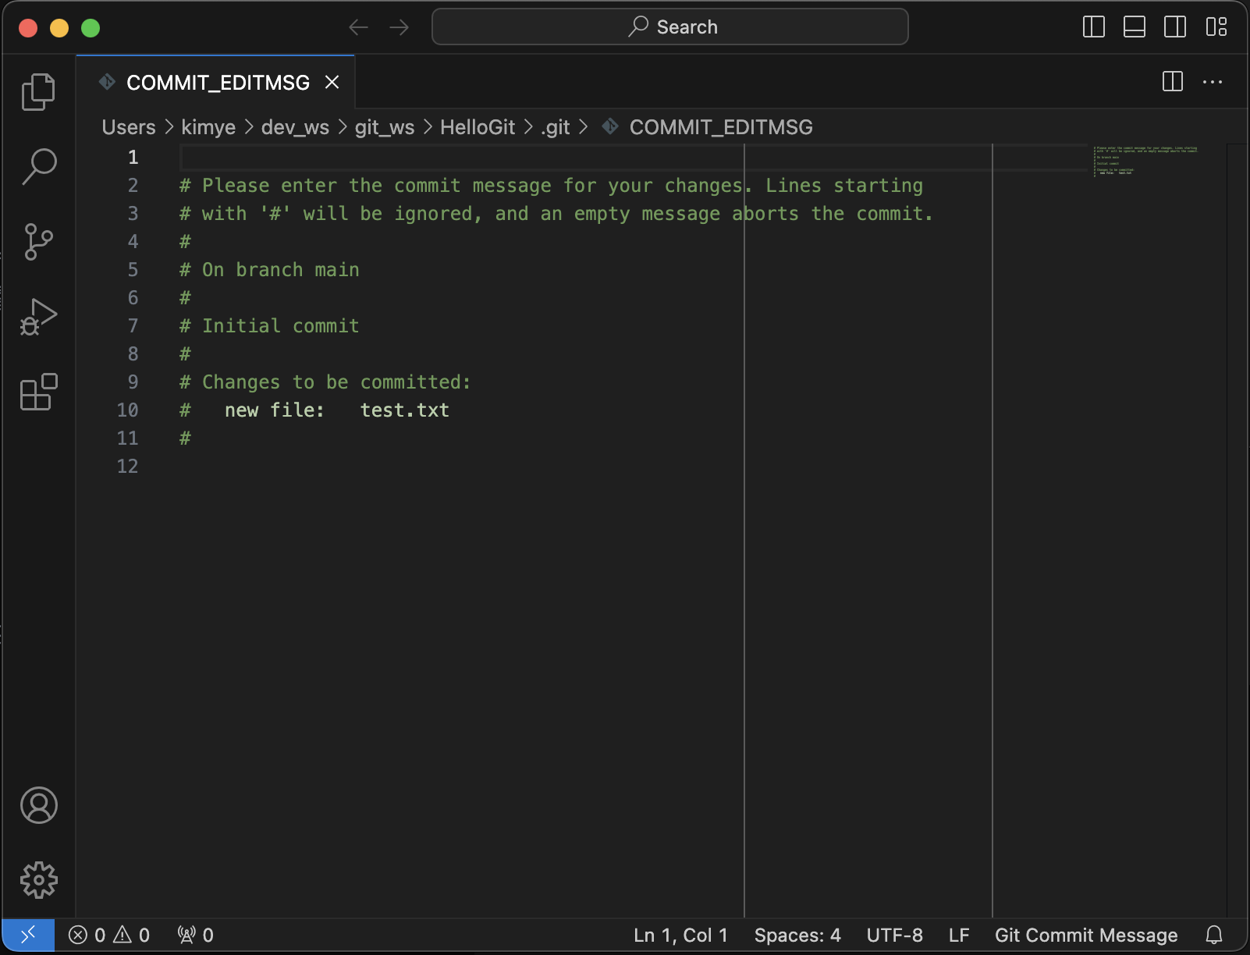The image size is (1250, 955).
Task: Open the Extensions view
Action: (38, 392)
